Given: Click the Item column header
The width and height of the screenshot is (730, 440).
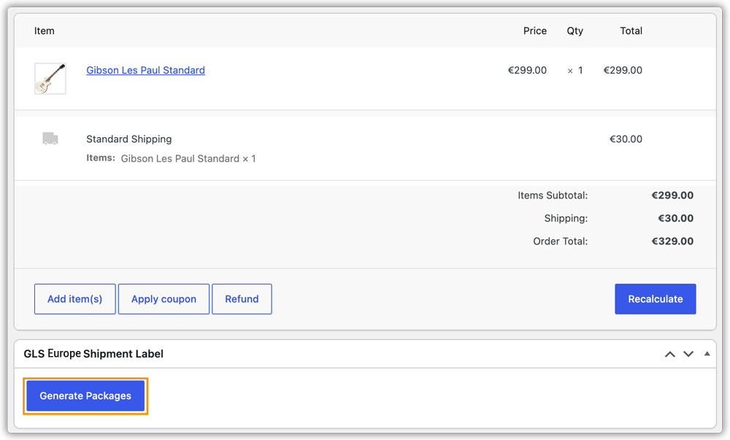Looking at the screenshot, I should point(45,31).
